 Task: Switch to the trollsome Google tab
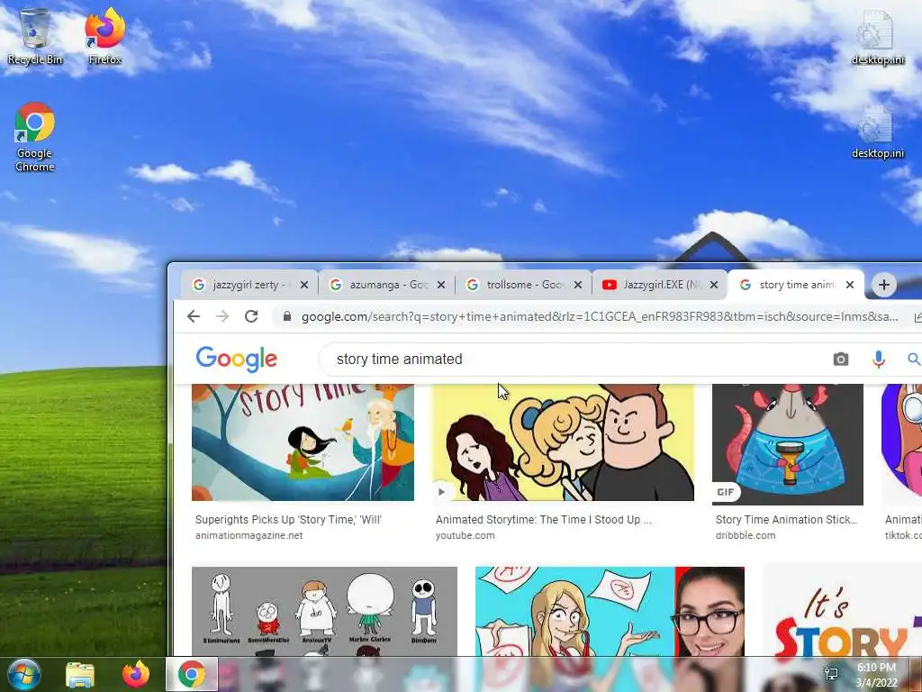(523, 285)
